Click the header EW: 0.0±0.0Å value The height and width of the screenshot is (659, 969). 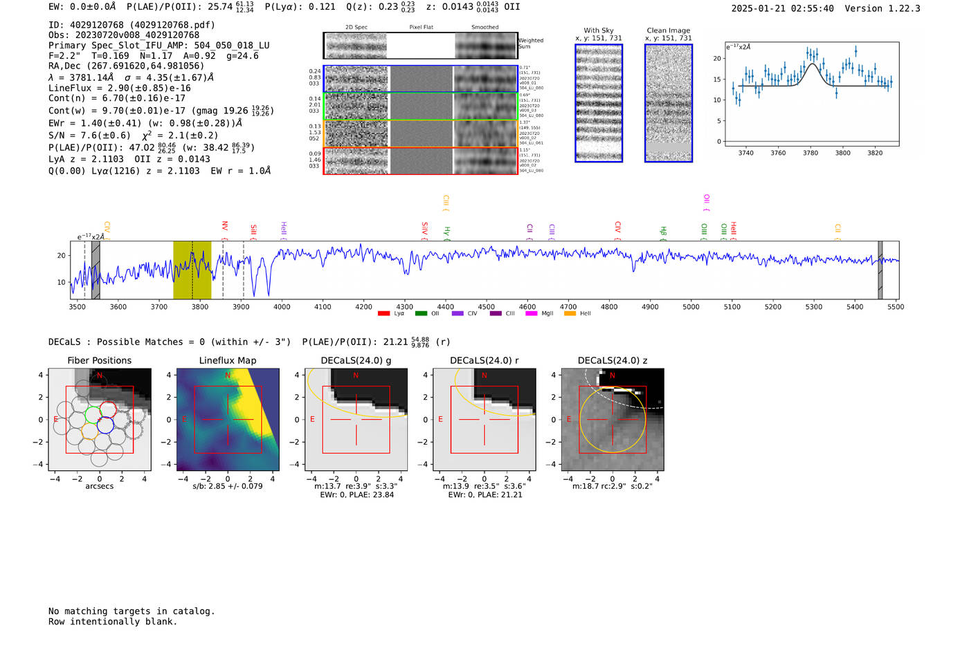click(x=82, y=6)
